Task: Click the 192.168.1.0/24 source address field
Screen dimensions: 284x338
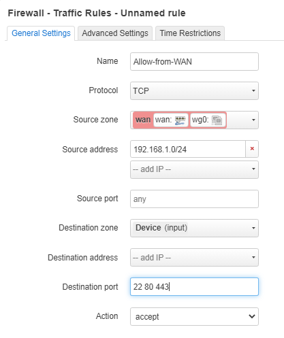Action: 188,149
